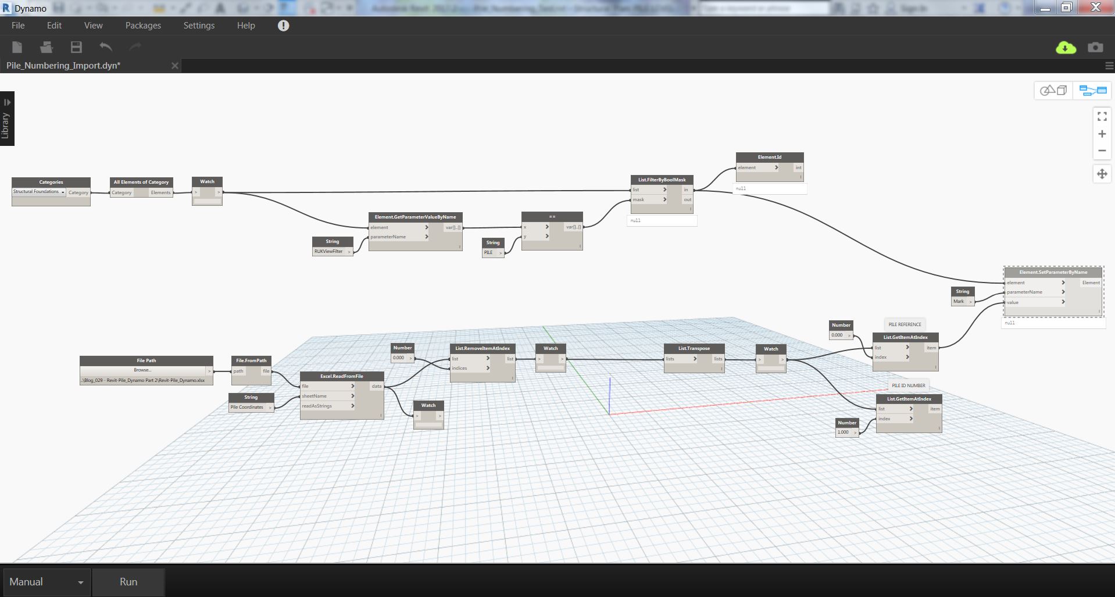Edit the Pile Coordinates string value

(248, 407)
